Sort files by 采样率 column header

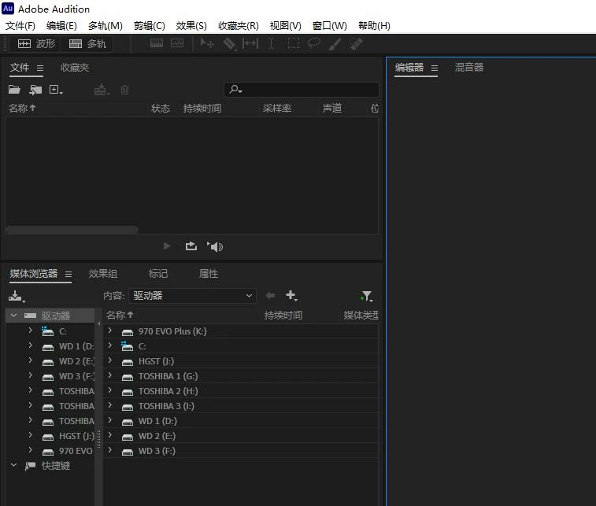pos(276,109)
